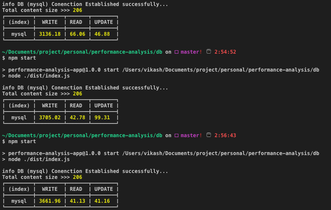331x210 pixels.
Task: Click the WRITE value 3136.18
Action: click(50, 34)
